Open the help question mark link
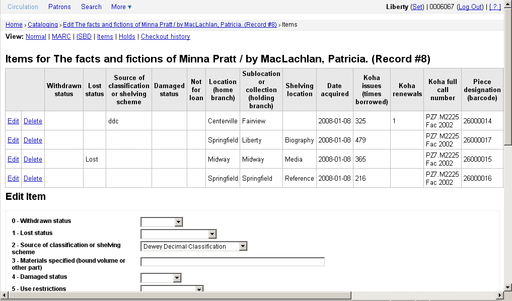 495,7
